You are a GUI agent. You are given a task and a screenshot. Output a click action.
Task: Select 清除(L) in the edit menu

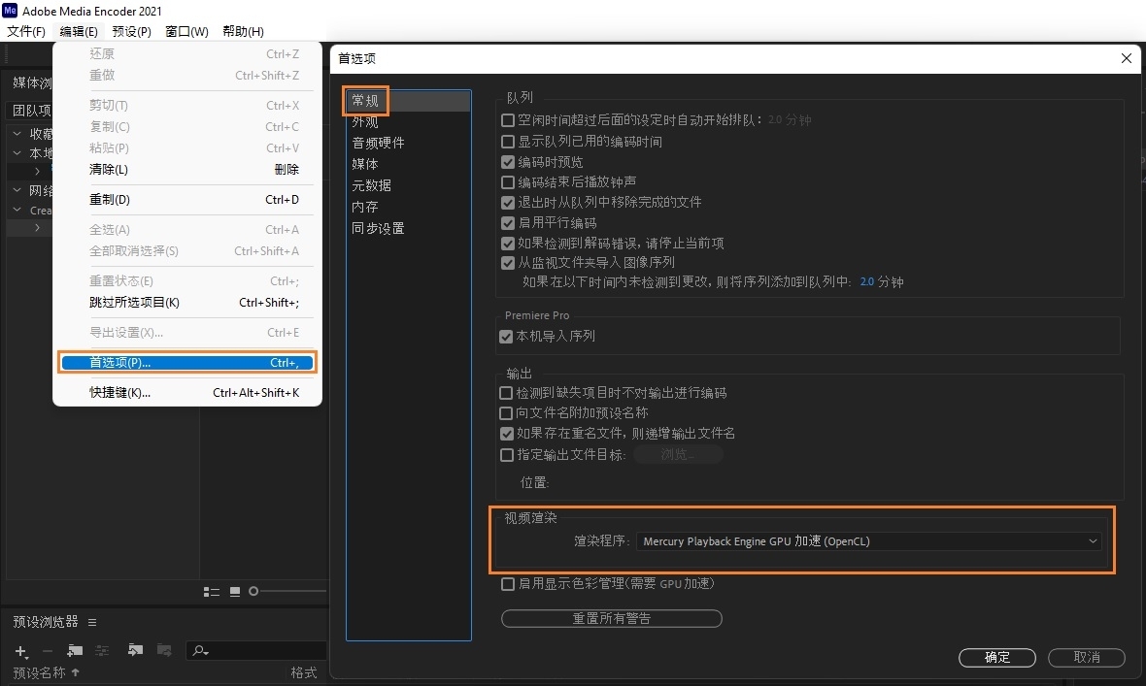187,170
